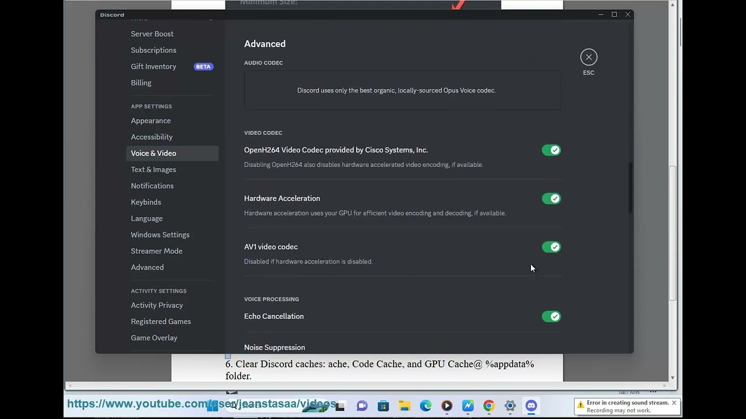Screen dimensions: 746x419
Task: Toggle Echo Cancellation switch
Action: tap(551, 317)
